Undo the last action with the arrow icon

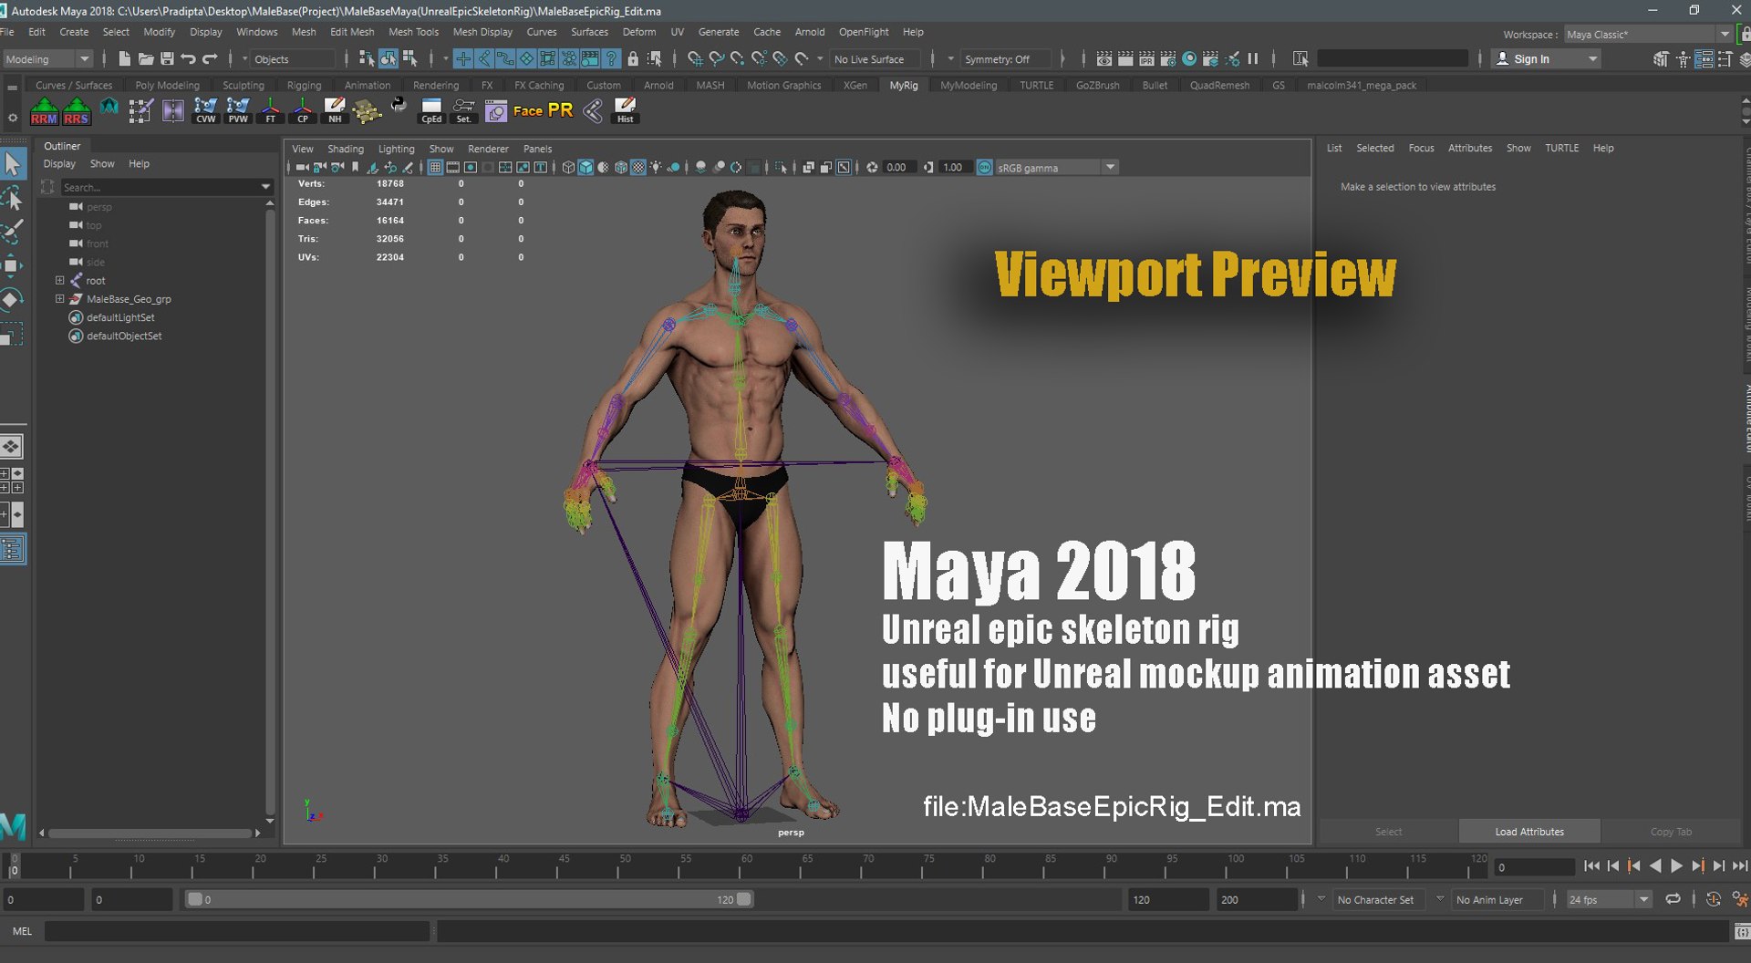189,59
